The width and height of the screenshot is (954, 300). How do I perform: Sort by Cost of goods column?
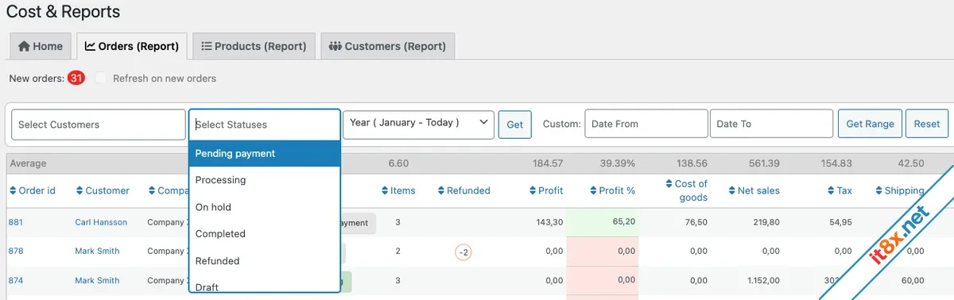pyautogui.click(x=686, y=190)
